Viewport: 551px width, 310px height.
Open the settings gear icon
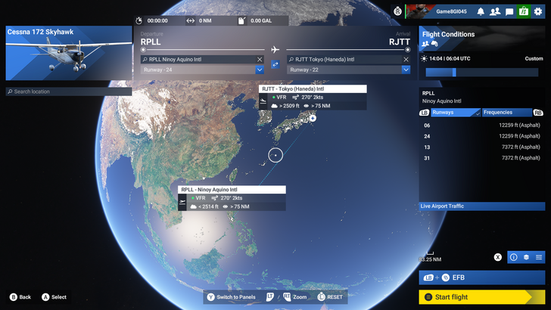tap(538, 11)
